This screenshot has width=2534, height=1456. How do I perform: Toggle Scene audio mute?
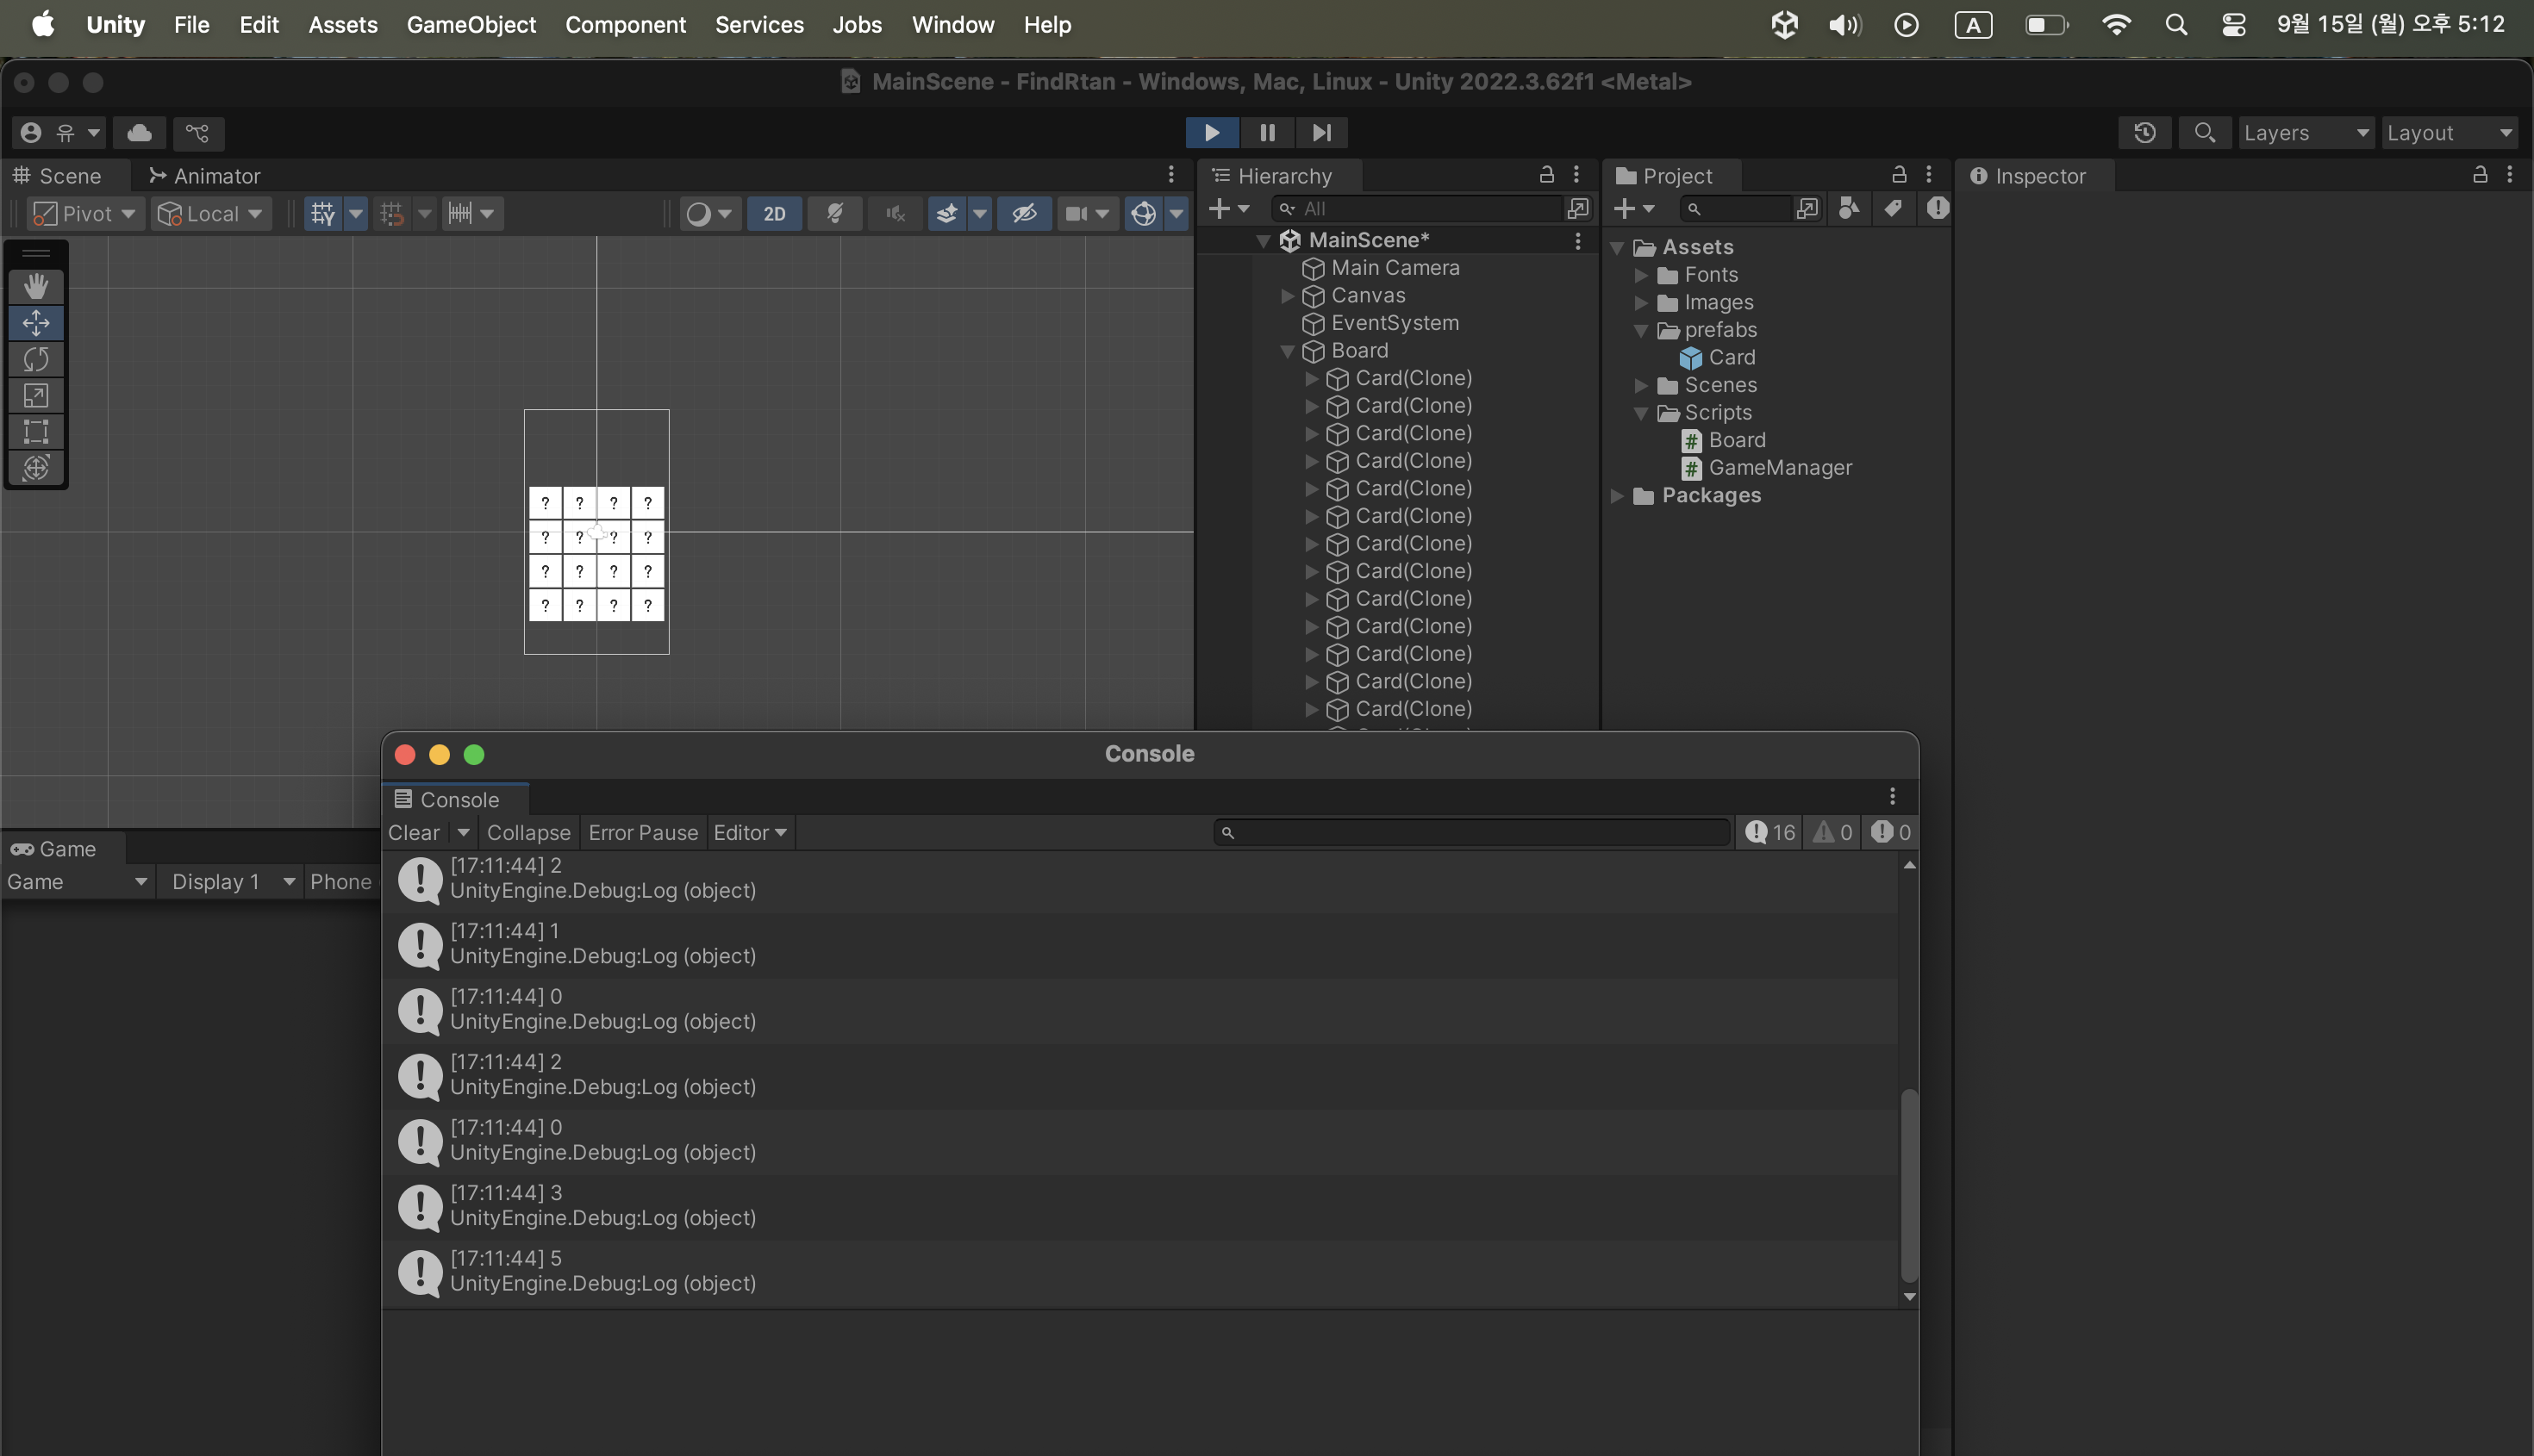click(896, 214)
